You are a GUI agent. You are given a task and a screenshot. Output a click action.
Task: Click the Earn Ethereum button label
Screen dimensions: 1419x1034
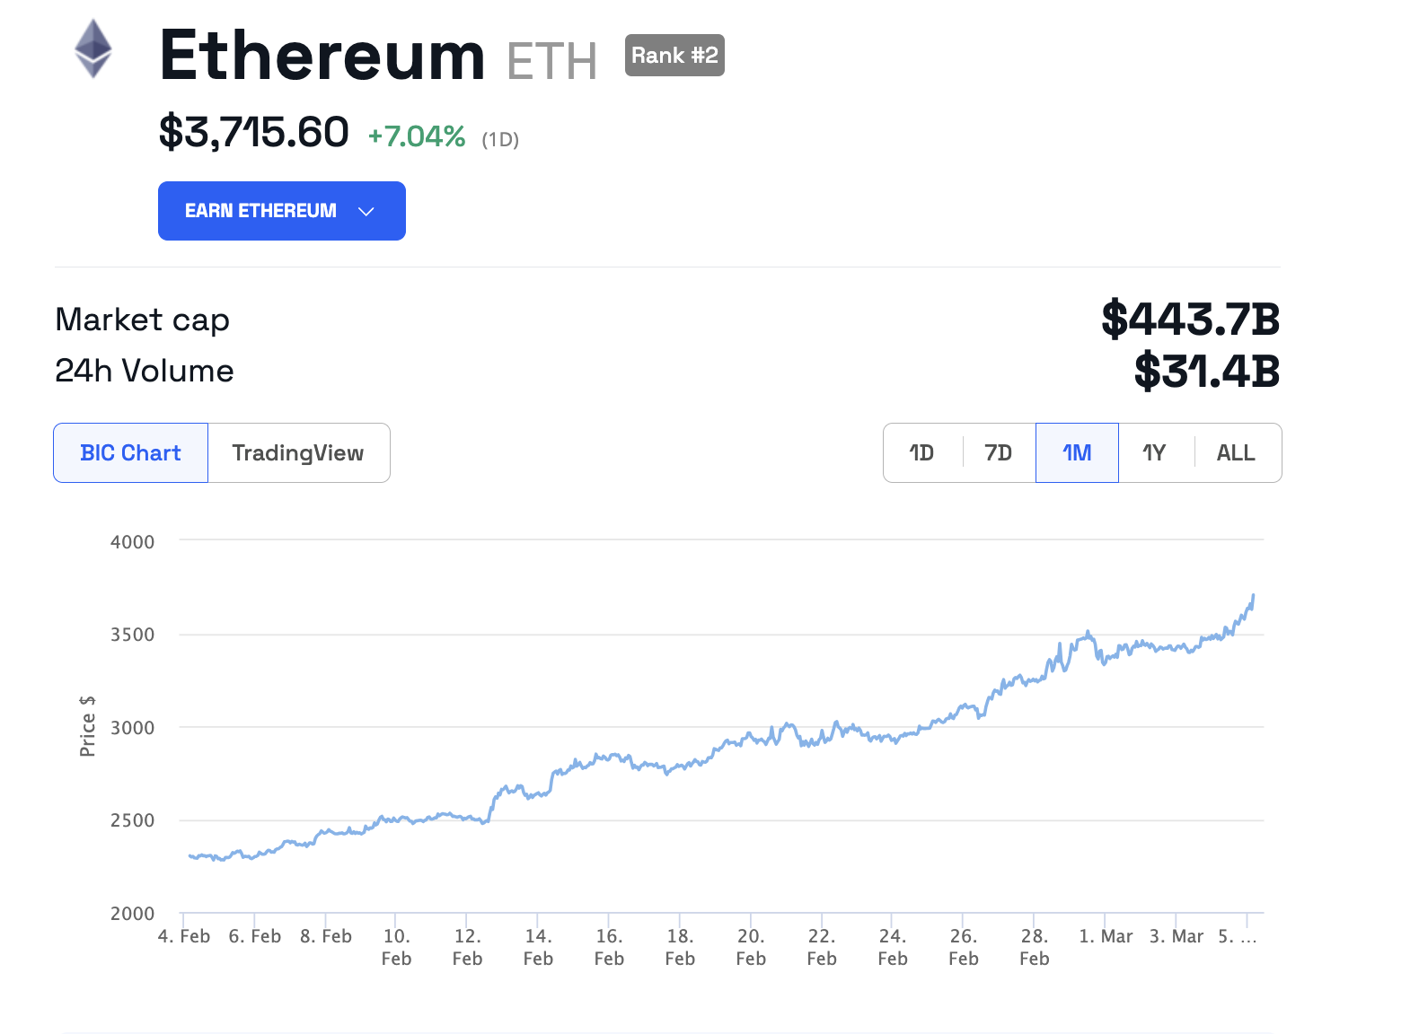click(x=260, y=211)
